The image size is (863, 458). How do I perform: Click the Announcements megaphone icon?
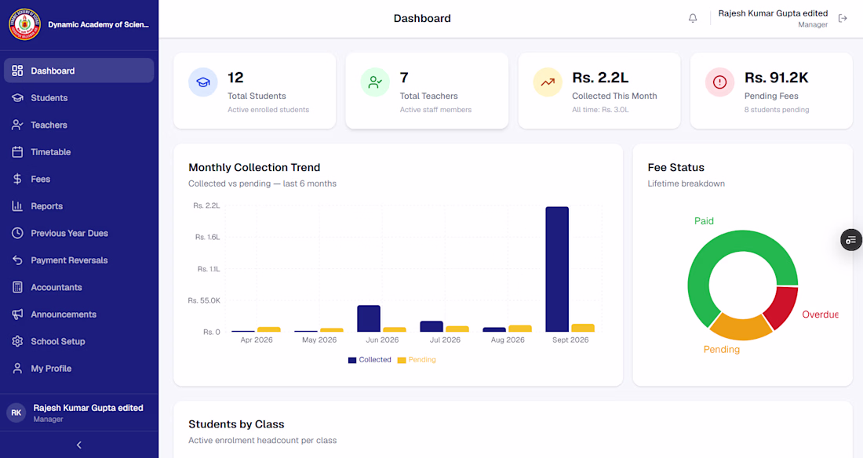click(x=17, y=314)
